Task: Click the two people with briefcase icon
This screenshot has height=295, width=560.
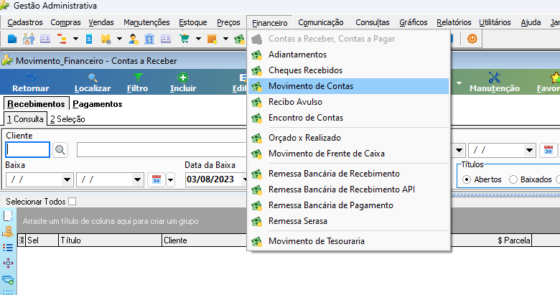Action: 29,39
